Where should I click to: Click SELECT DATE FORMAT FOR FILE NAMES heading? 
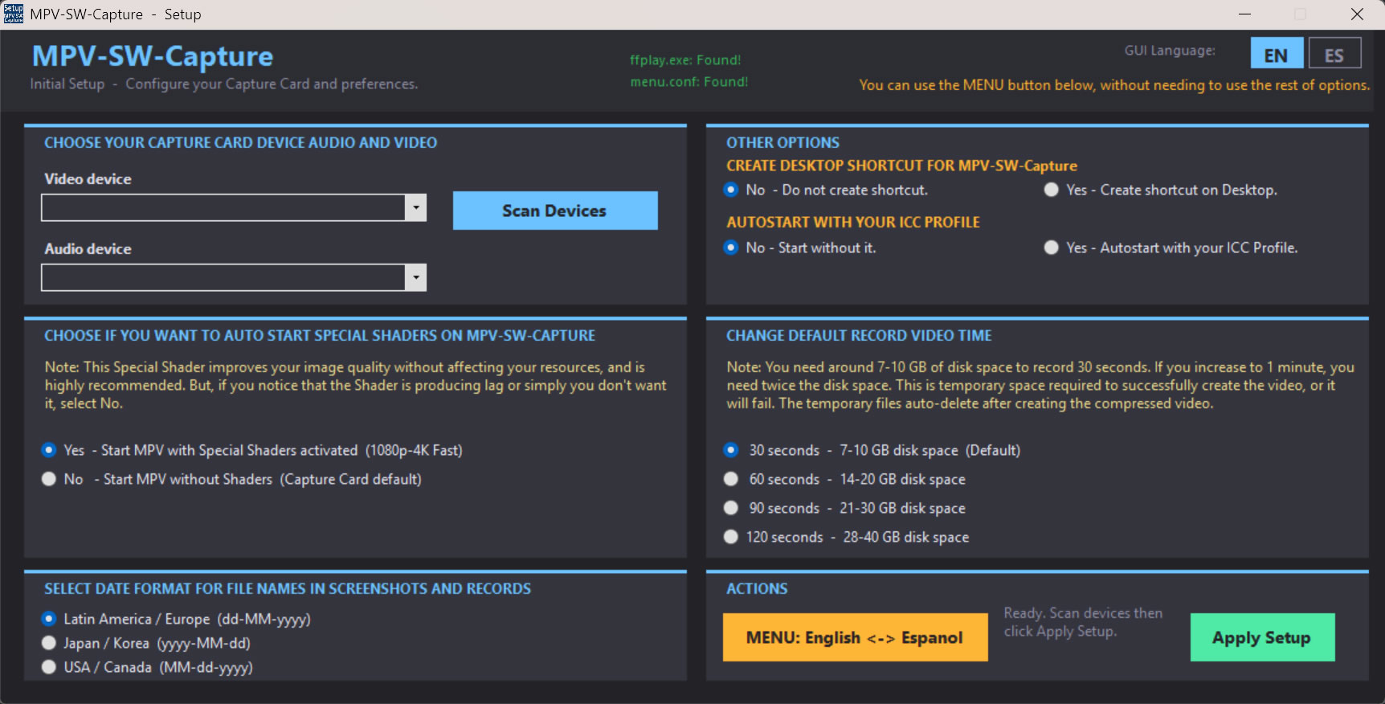pyautogui.click(x=288, y=589)
